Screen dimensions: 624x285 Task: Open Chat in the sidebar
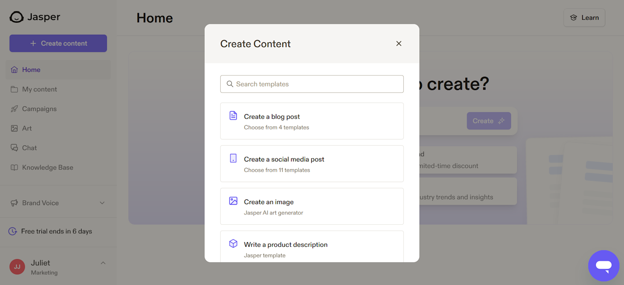[x=58, y=148]
